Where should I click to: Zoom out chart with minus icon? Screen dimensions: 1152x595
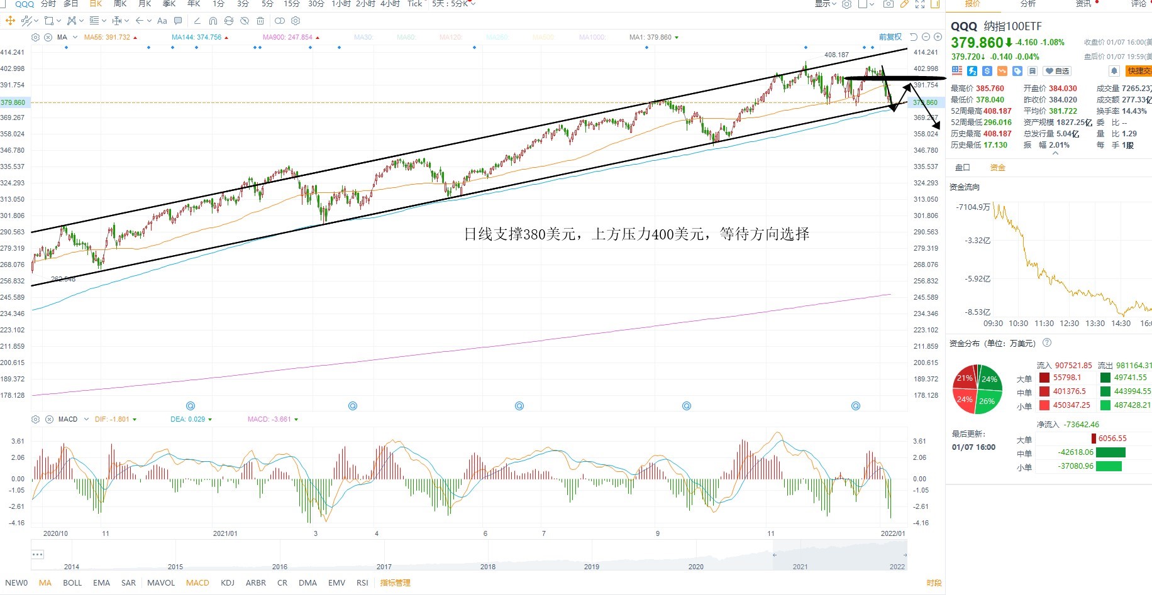tap(926, 37)
